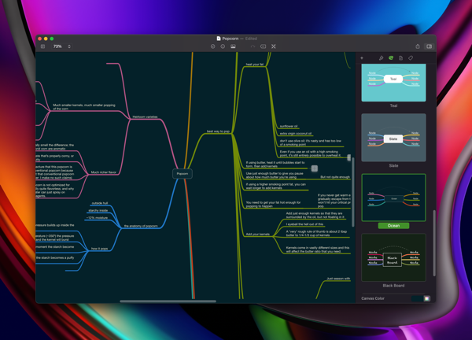This screenshot has width=472, height=340.
Task: Select the central Popcorn node
Action: [183, 174]
